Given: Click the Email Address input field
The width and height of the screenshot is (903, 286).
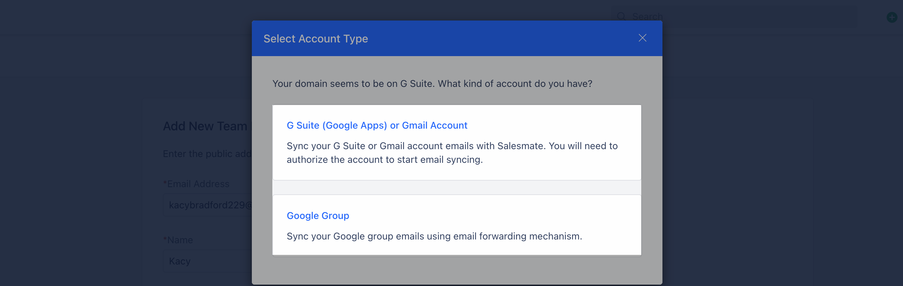Looking at the screenshot, I should coord(207,205).
